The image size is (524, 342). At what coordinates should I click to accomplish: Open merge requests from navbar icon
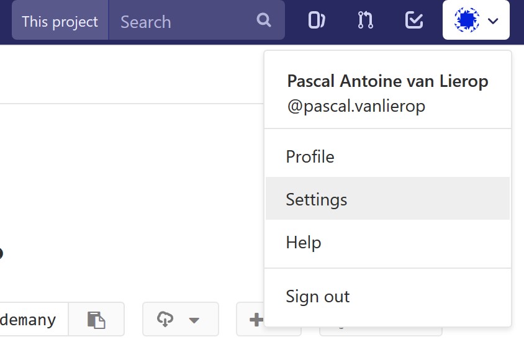(x=366, y=20)
